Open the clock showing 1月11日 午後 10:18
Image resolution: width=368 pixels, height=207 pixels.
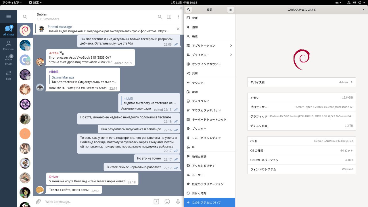tap(184, 2)
